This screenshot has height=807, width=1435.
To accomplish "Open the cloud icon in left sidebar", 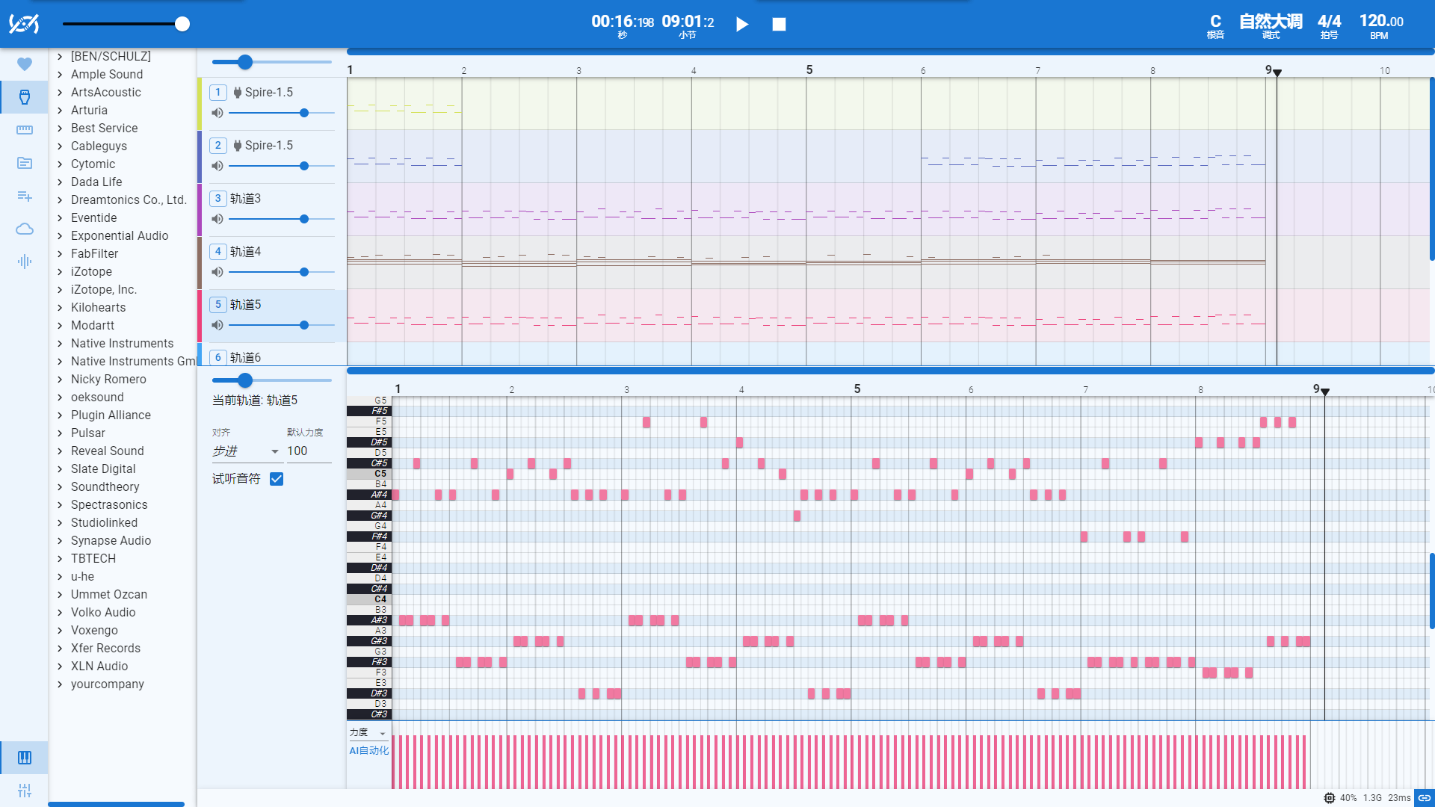I will point(25,229).
